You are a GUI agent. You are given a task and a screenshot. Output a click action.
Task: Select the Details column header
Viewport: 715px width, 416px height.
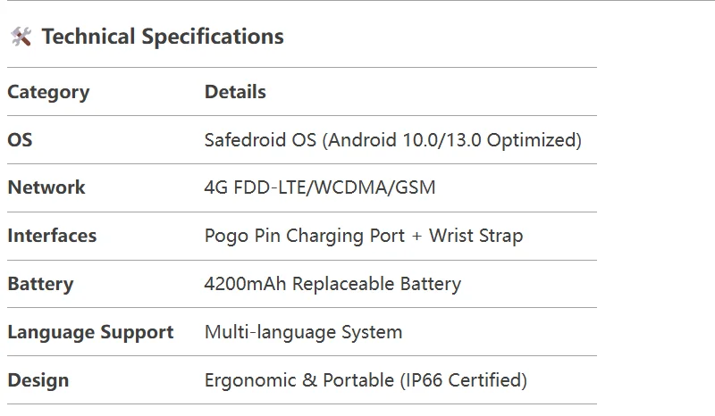[235, 92]
